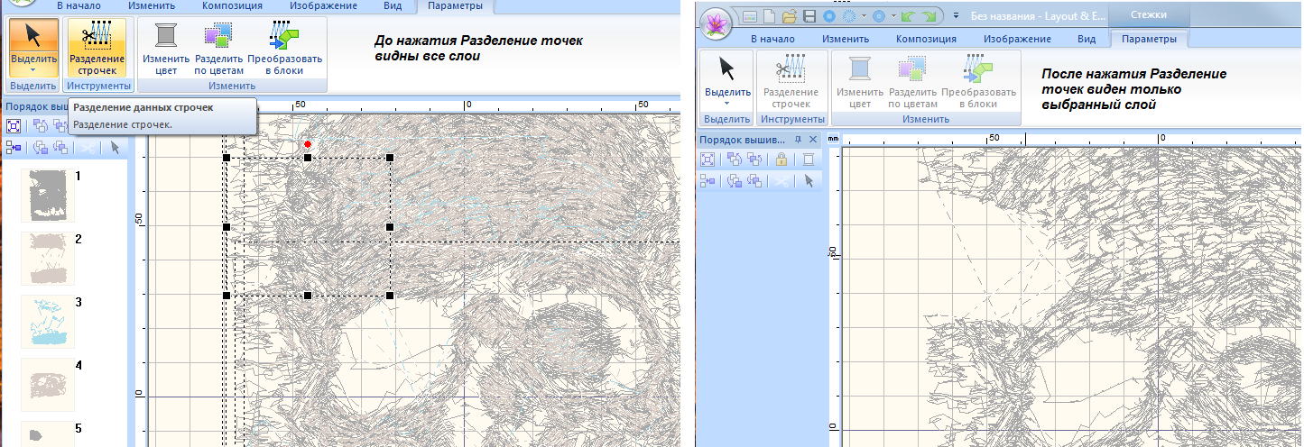
Task: Open the Customize Quick Access Toolbar dropdown
Action: pyautogui.click(x=955, y=16)
